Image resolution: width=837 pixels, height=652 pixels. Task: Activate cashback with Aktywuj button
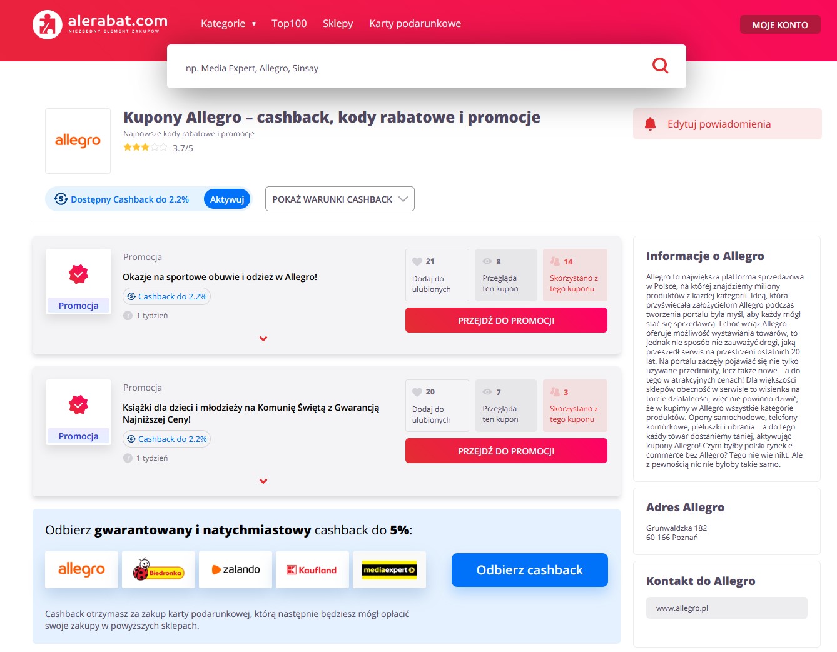tap(226, 199)
